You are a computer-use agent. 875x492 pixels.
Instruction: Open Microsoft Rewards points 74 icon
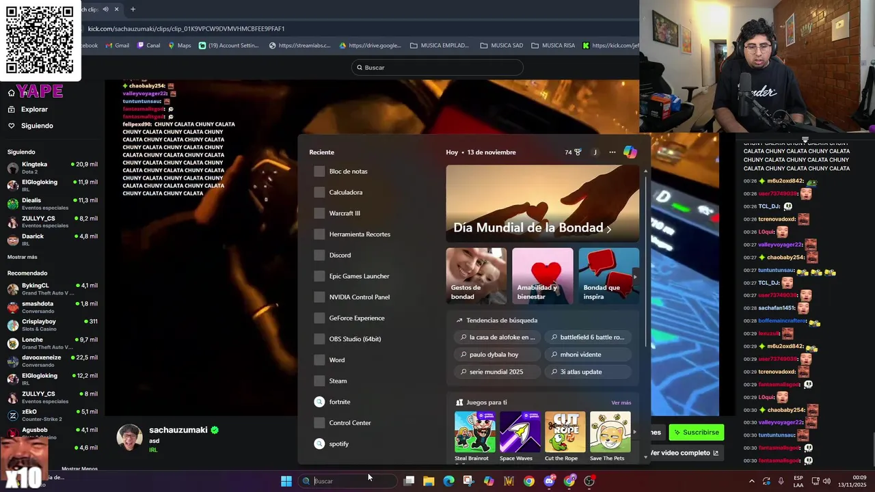573,152
